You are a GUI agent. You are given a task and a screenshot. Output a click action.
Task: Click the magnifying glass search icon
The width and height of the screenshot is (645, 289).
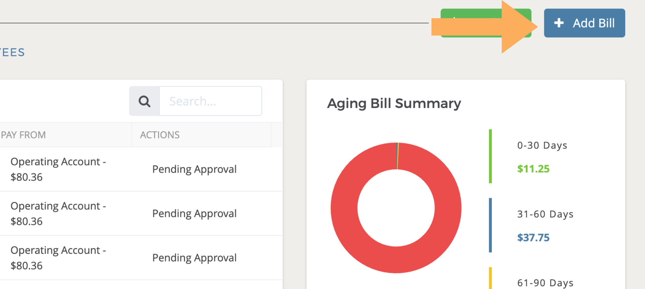[145, 101]
